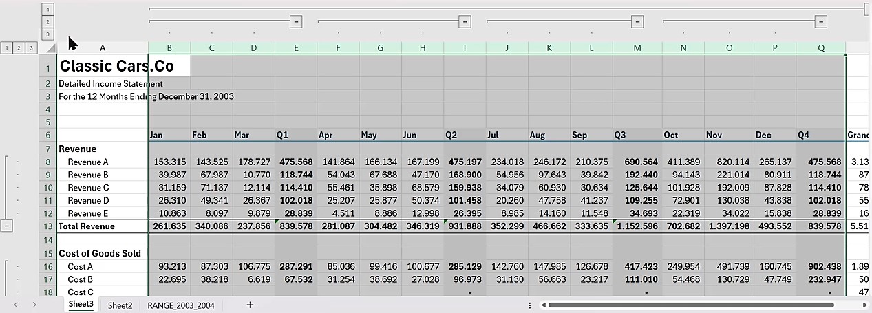Show column outline level 2
The image size is (872, 313).
[x=47, y=21]
